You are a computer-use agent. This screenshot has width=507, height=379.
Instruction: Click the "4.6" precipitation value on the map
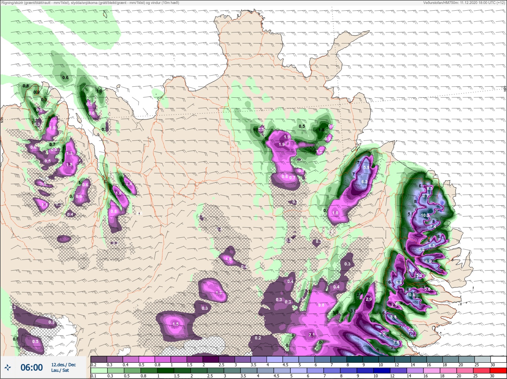coord(412,271)
